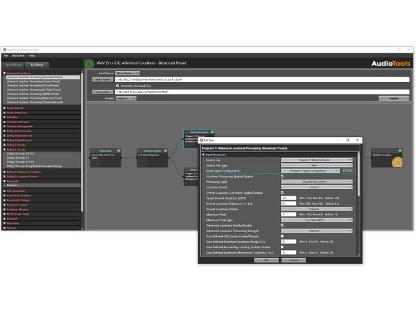Switch to the Toolbox tab

(37, 65)
